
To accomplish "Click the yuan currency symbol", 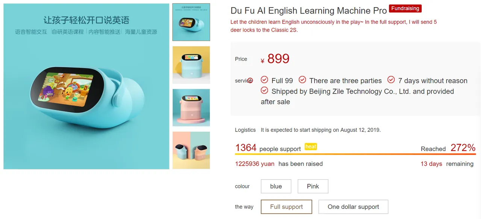I will click(x=262, y=61).
